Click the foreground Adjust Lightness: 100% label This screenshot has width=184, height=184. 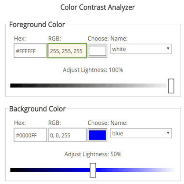[x=93, y=70]
